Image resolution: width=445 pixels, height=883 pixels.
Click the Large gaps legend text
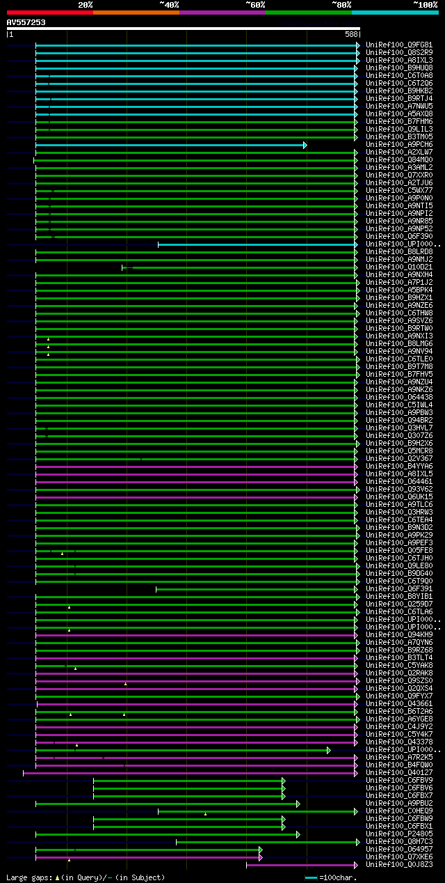coord(86,877)
